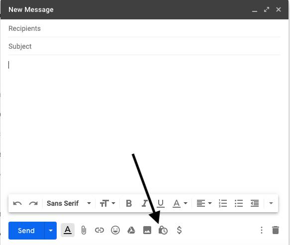Viewport: 290px width, 245px height.
Task: Turn on confidential mode
Action: (x=163, y=230)
